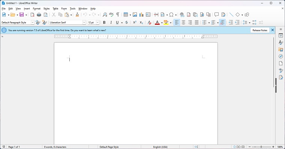285x149 pixels.
Task: Click the Paste clipboard icon
Action: (67, 15)
